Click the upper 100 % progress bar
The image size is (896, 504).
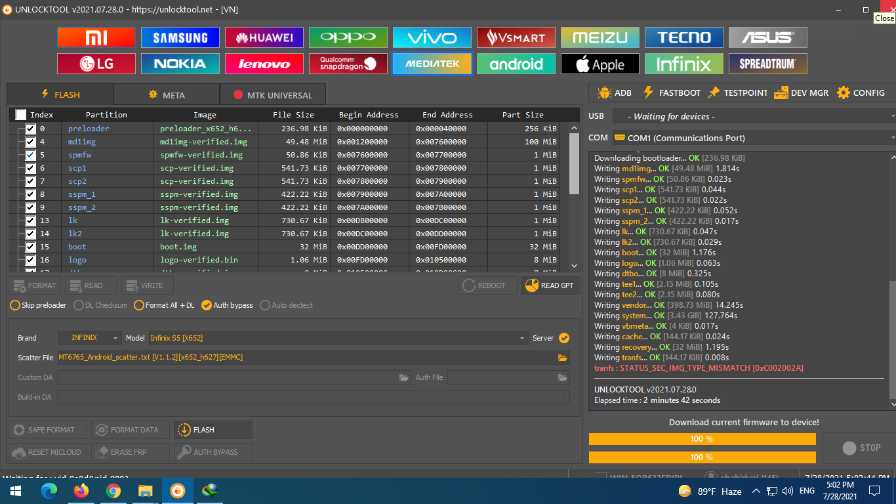tap(703, 439)
